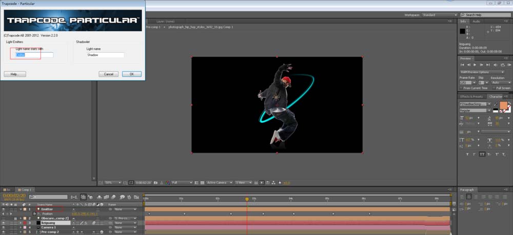Viewport: 513px width, 235px height.
Task: Open the 1 View layout dropdown
Action: (243, 183)
